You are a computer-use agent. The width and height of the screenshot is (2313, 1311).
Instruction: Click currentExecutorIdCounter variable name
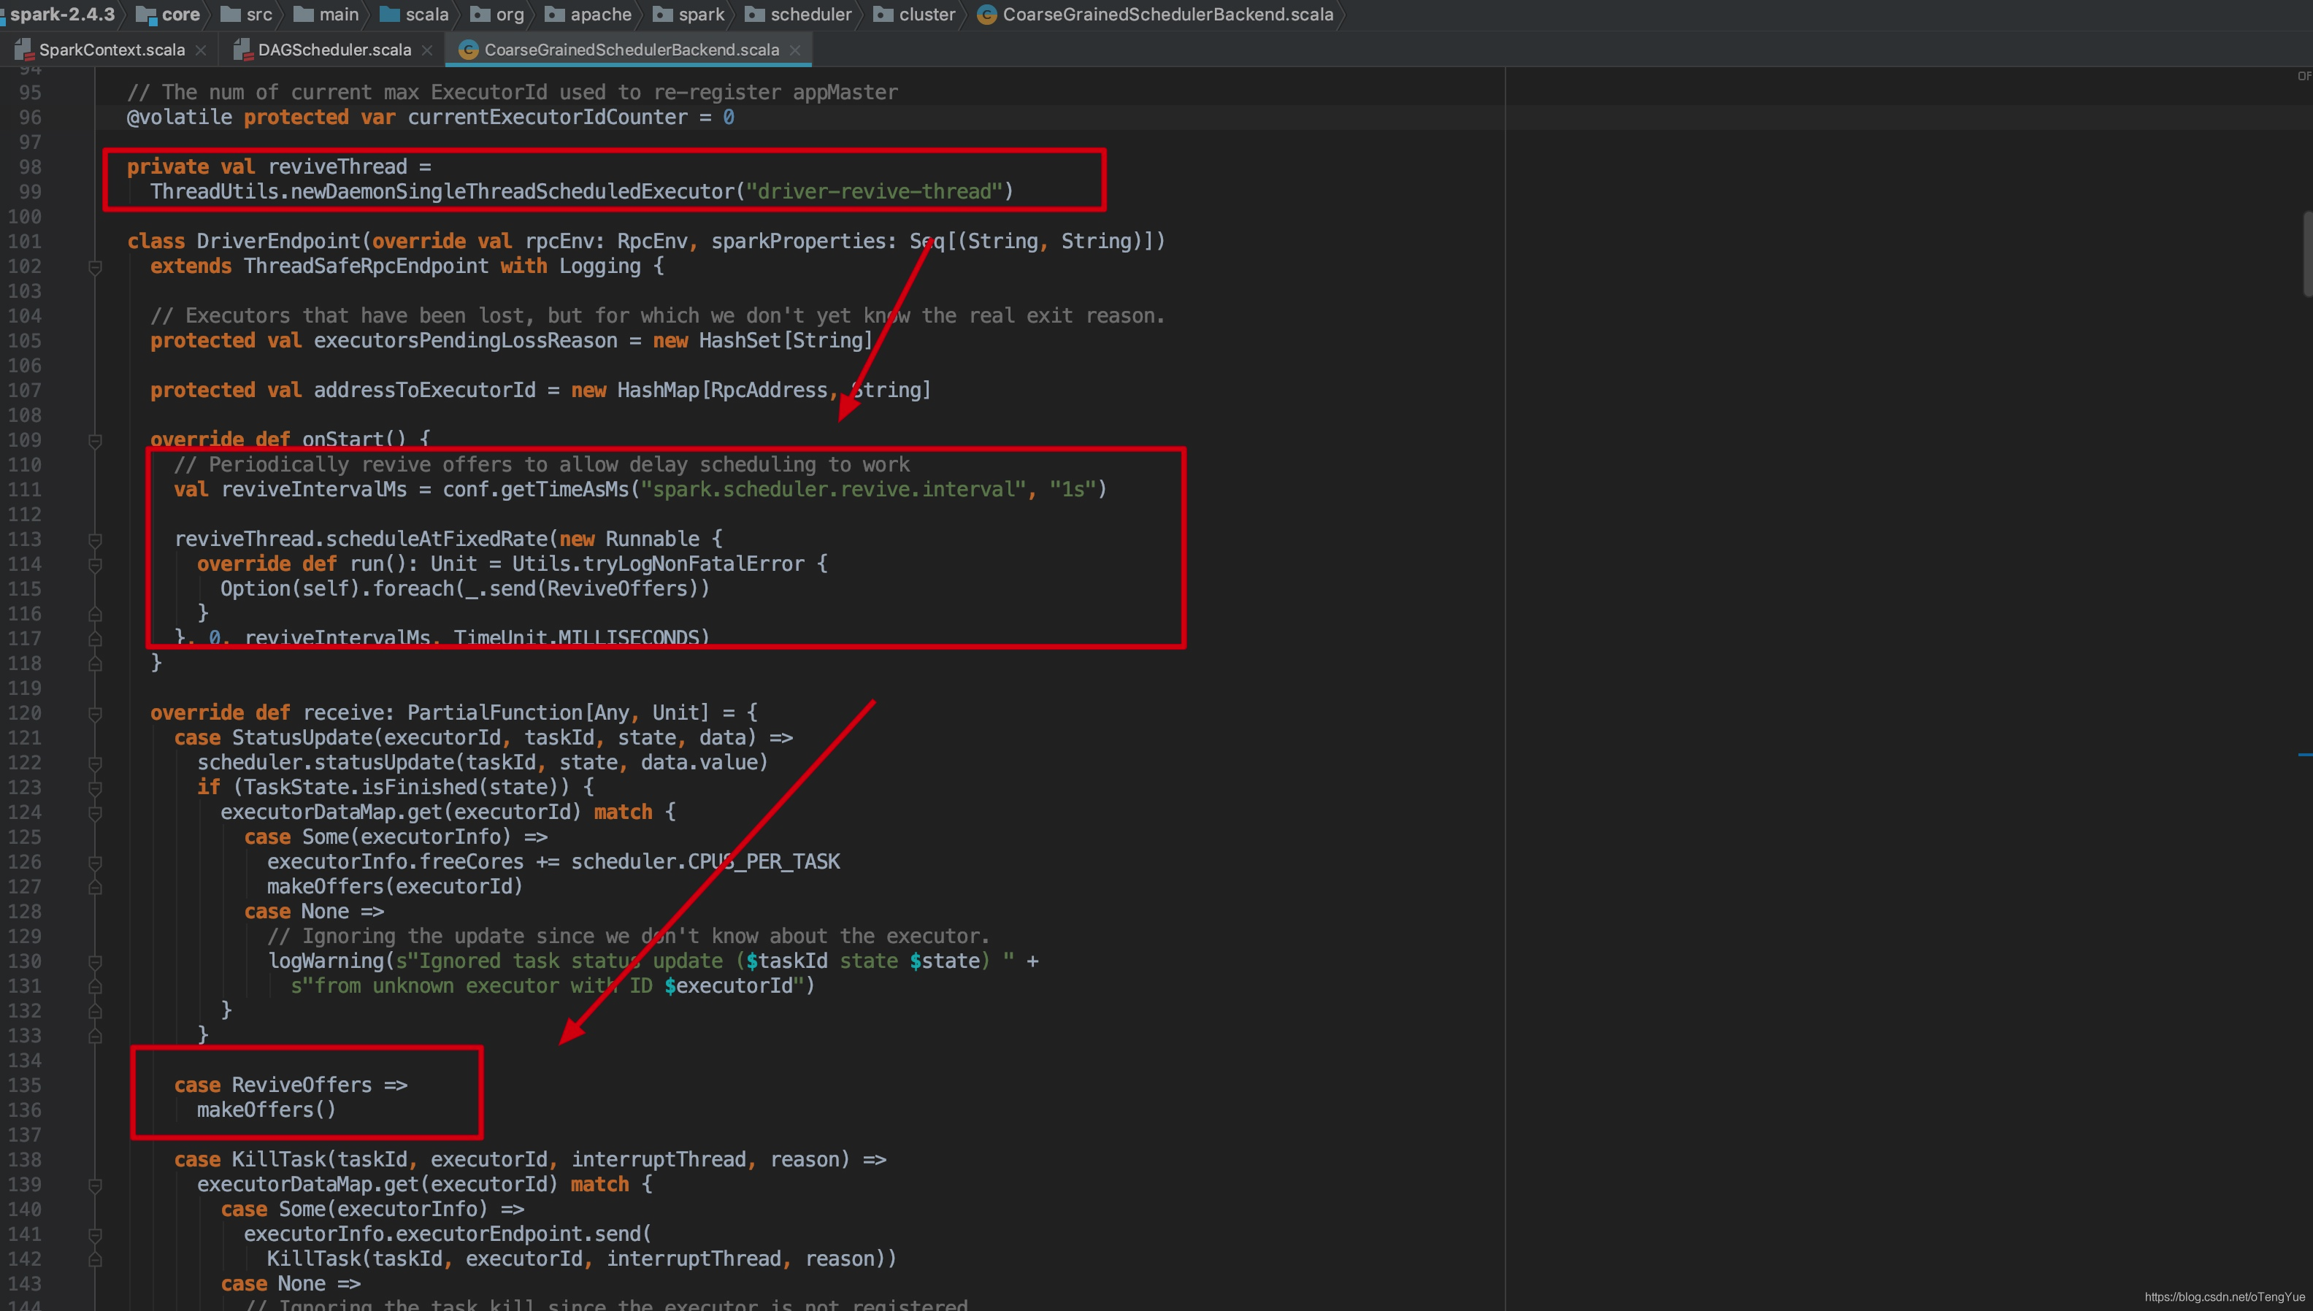tap(548, 118)
